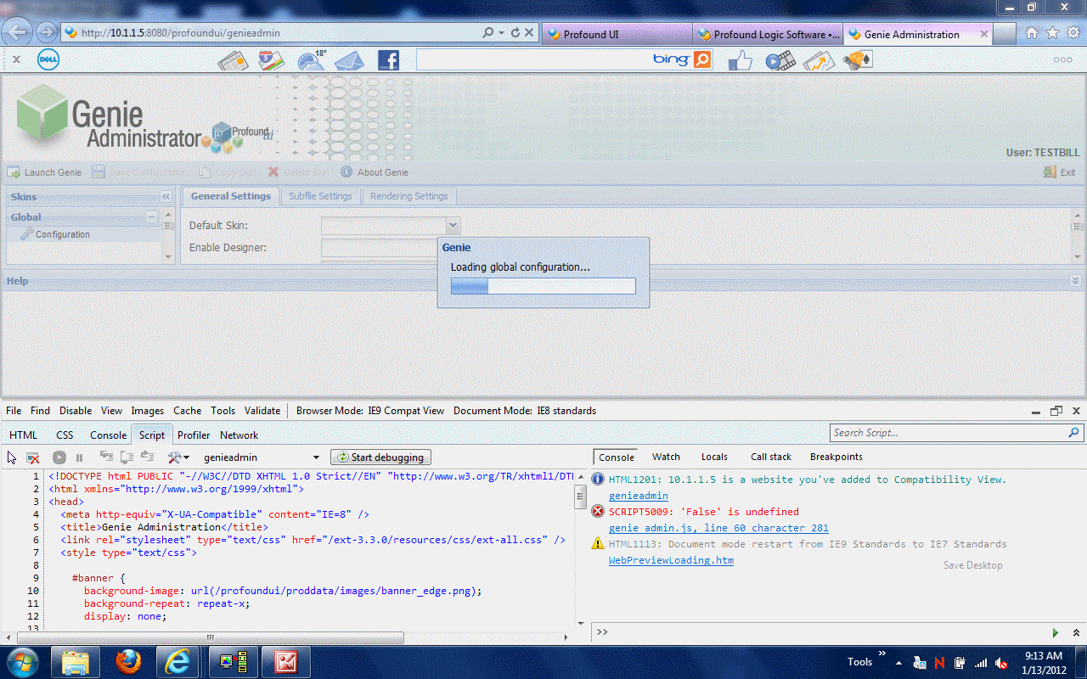Click the browser Forward arrow button

(46, 32)
